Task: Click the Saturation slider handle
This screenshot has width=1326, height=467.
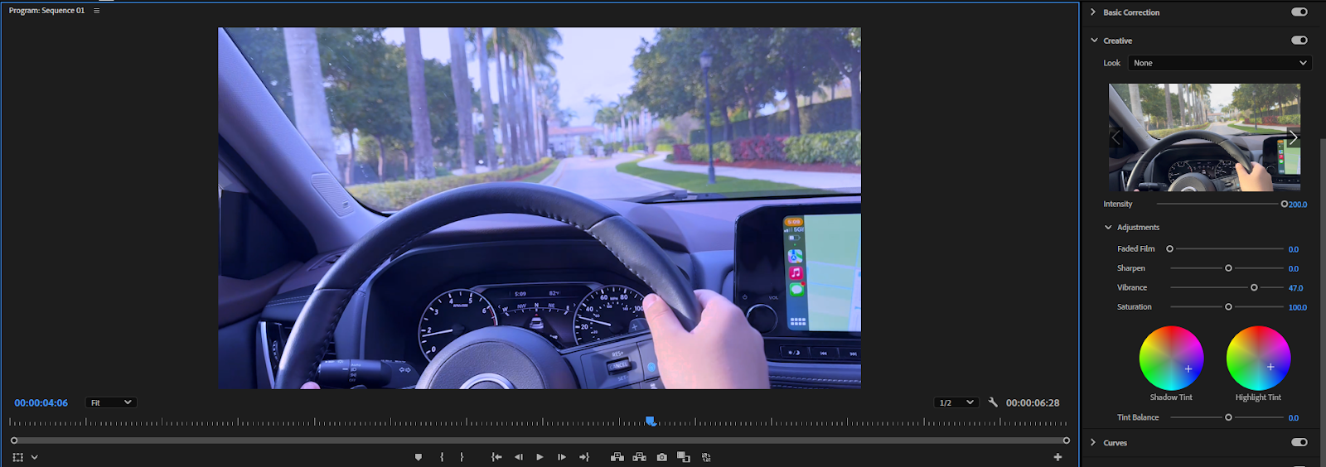Action: [1228, 306]
